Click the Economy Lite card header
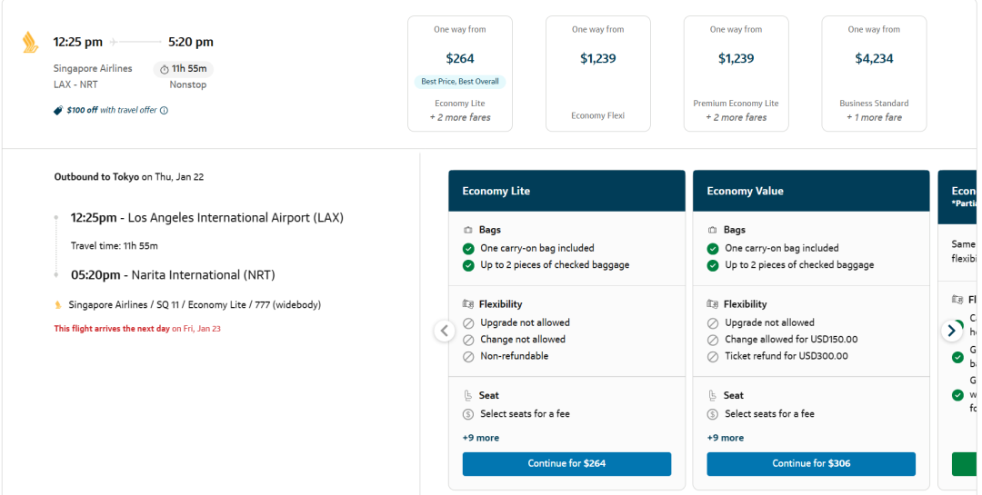 pos(566,191)
